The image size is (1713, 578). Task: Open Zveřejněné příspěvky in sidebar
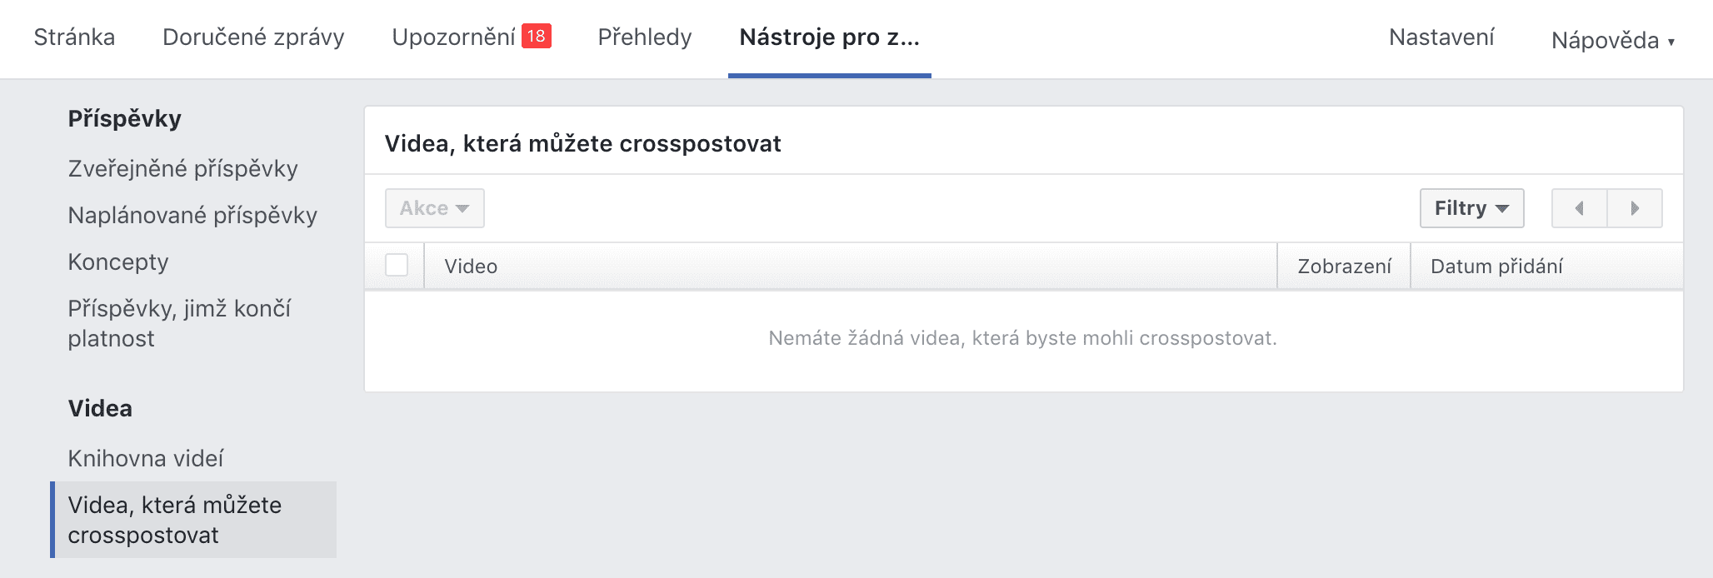coord(182,168)
